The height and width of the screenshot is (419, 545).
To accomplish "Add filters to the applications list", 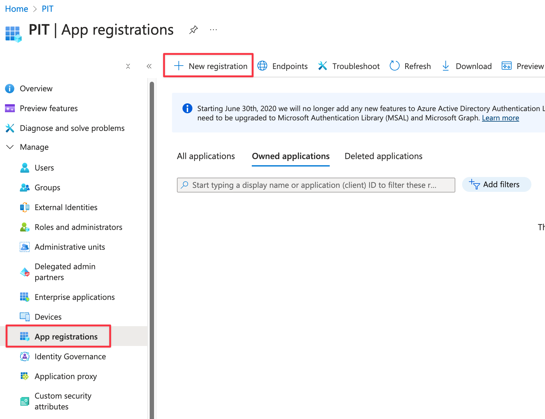I will pyautogui.click(x=497, y=184).
